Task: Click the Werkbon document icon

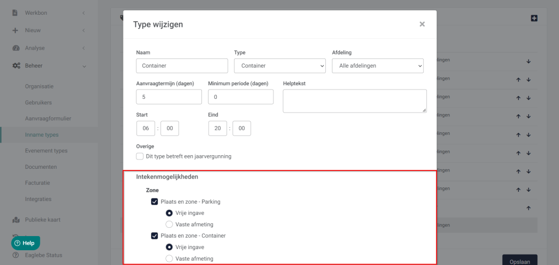Action: 15,13
